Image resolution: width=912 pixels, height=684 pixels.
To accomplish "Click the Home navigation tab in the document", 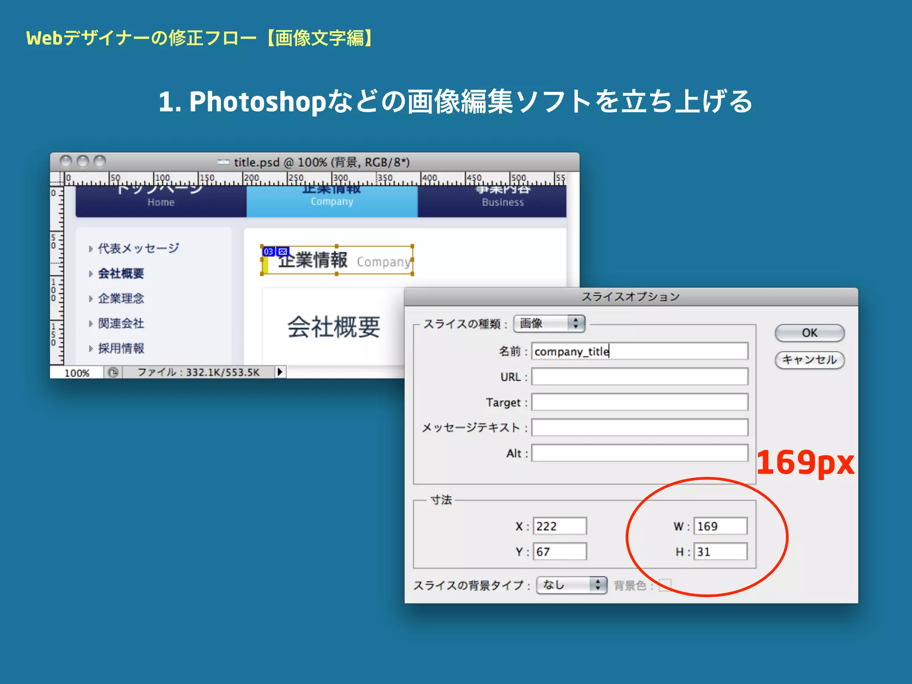I will click(x=161, y=201).
